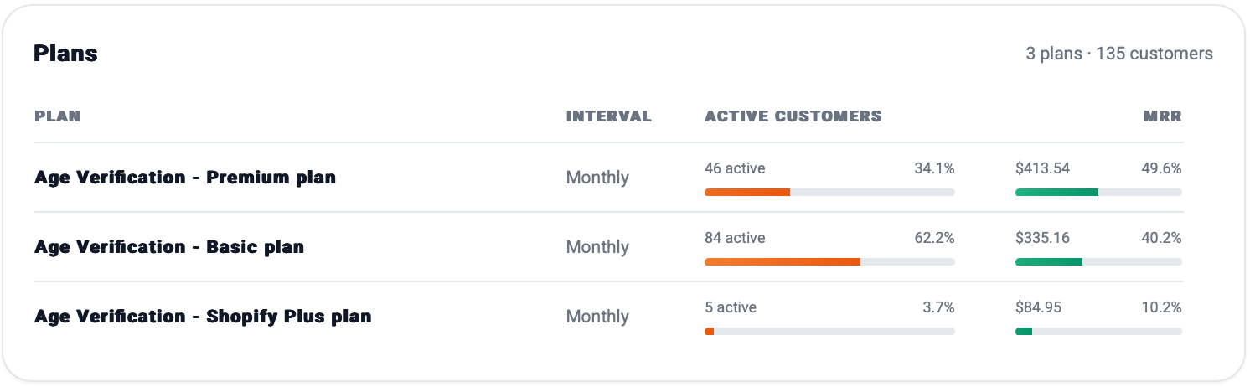Click the Shopify Plus green MRR bar

[x=1098, y=332]
